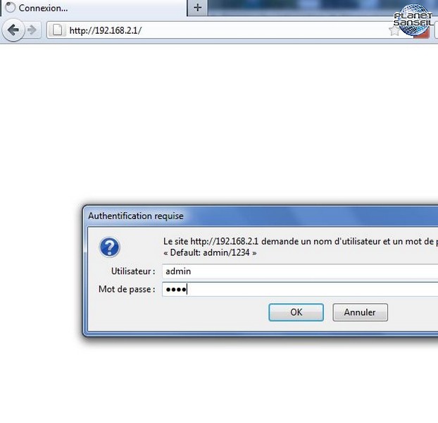Screen dimensions: 438x423
Task: Click the loading spinner on Connexion tab
Action: [11, 8]
